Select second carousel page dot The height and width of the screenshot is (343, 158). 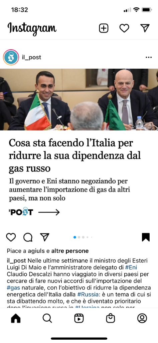tap(79, 237)
